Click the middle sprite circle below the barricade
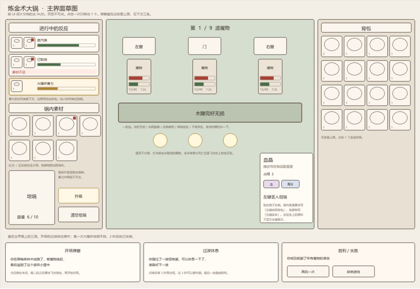The image size is (420, 289). pos(195,140)
